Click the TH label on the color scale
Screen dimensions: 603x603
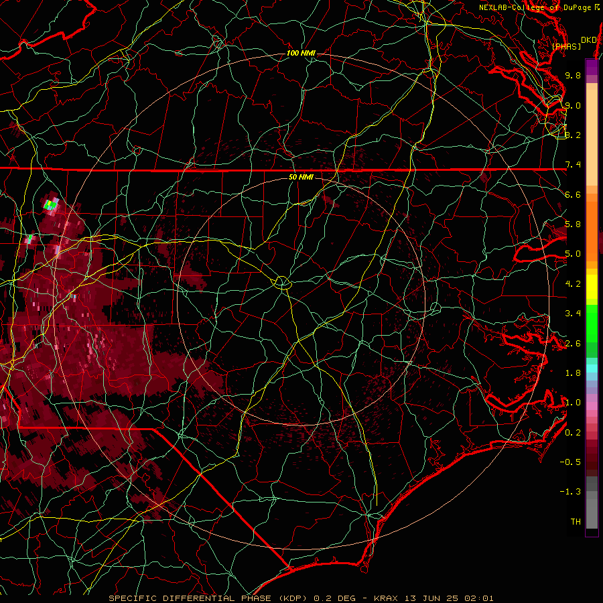[x=576, y=522]
